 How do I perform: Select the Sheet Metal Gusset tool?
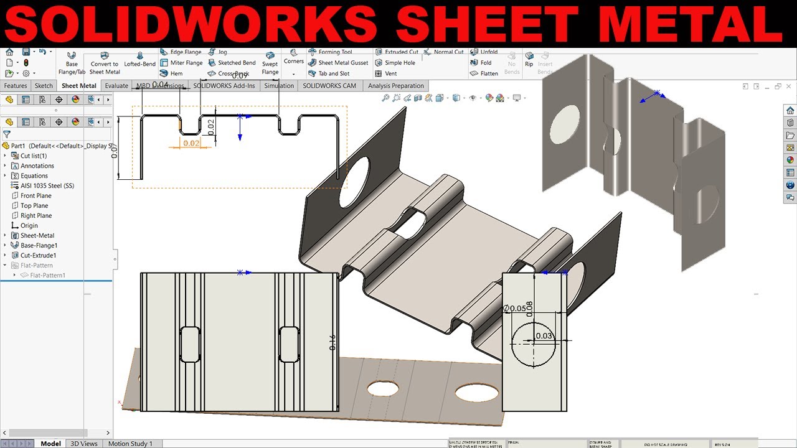338,63
